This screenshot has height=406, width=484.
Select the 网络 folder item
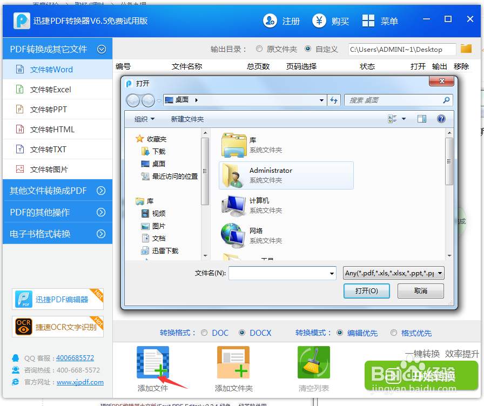coord(286,236)
